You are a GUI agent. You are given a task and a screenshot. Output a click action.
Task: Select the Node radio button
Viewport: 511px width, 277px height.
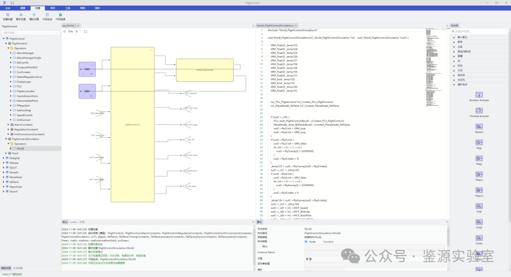[x=306, y=242]
